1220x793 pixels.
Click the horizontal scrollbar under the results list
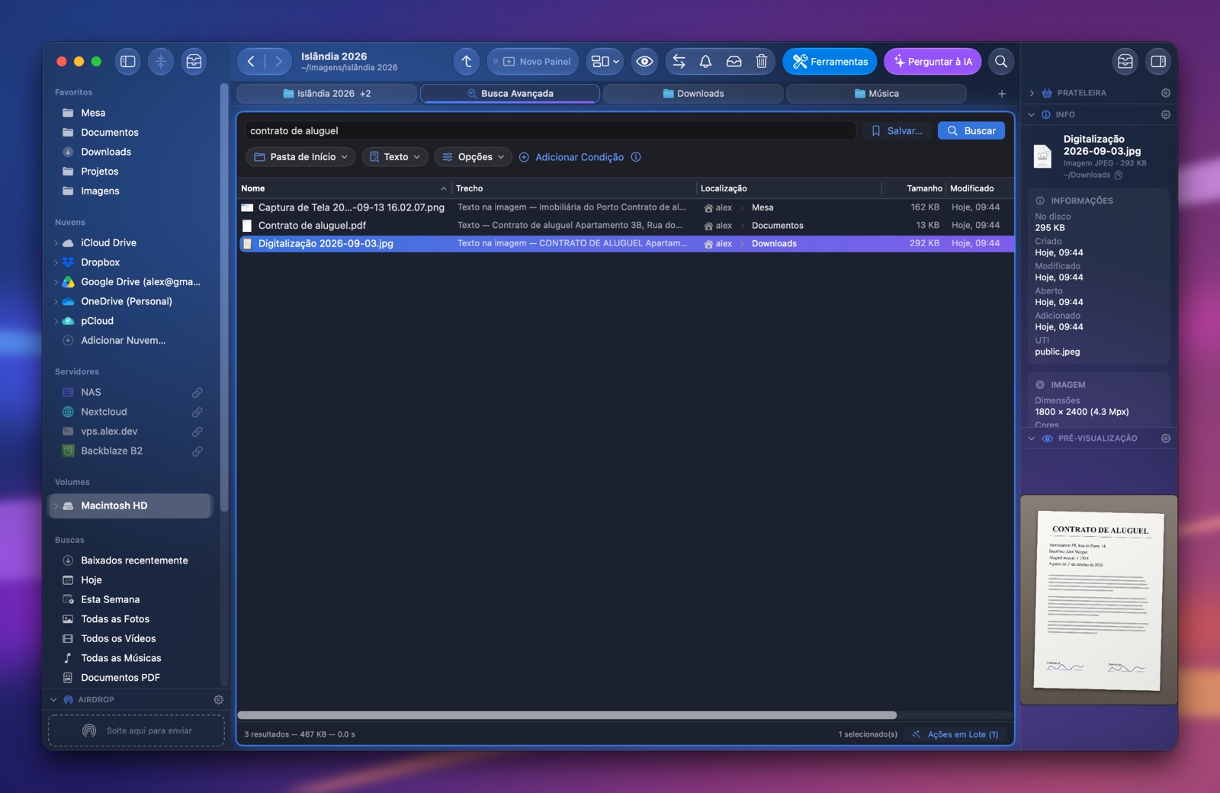tap(567, 715)
